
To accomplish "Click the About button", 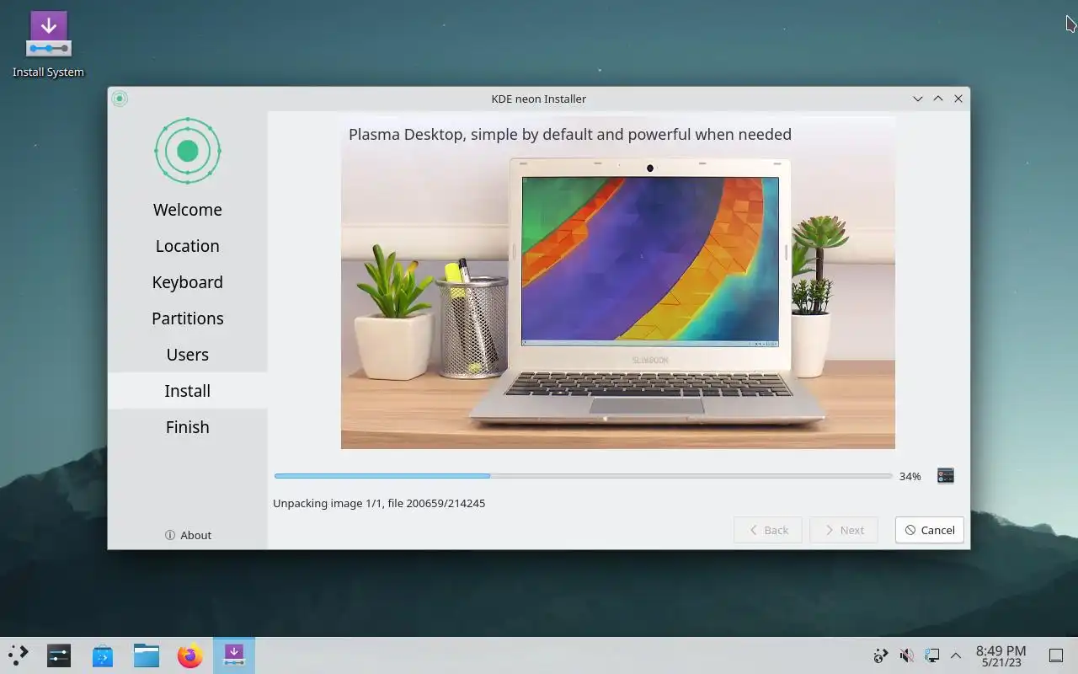I will 188,535.
